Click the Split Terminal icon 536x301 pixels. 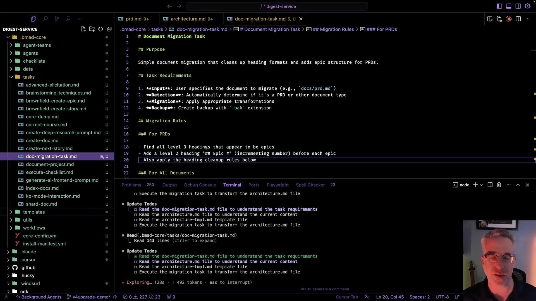tap(490, 185)
